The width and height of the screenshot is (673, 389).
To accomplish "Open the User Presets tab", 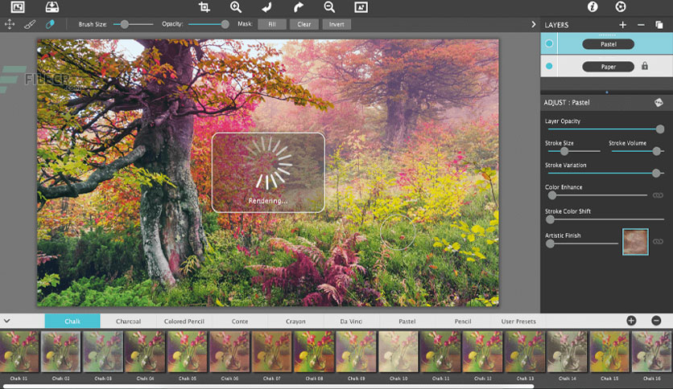I will click(x=518, y=321).
